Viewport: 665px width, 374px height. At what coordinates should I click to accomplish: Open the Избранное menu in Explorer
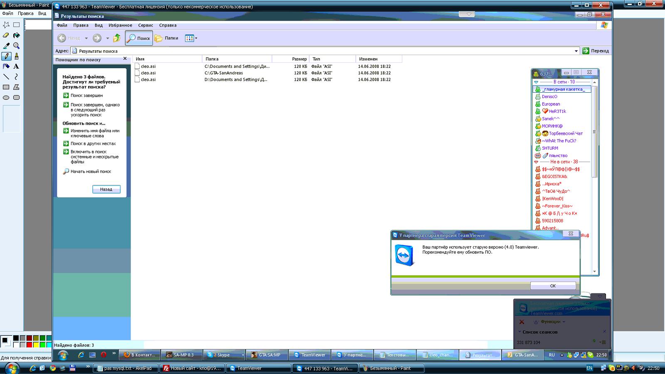click(x=121, y=25)
